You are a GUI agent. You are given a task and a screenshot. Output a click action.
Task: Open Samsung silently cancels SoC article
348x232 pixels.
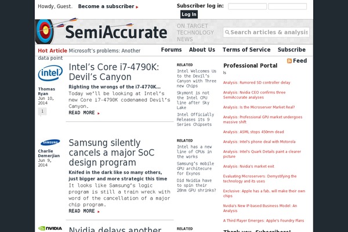pos(111,153)
